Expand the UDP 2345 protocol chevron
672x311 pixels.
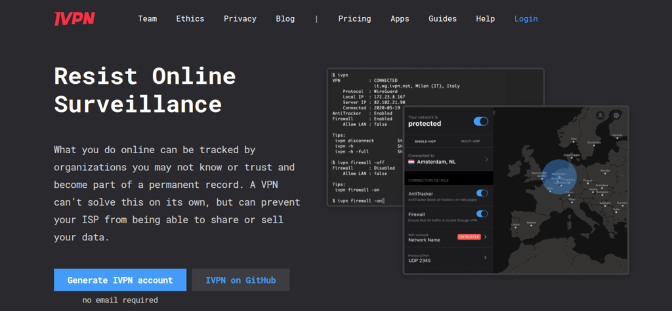tap(486, 257)
